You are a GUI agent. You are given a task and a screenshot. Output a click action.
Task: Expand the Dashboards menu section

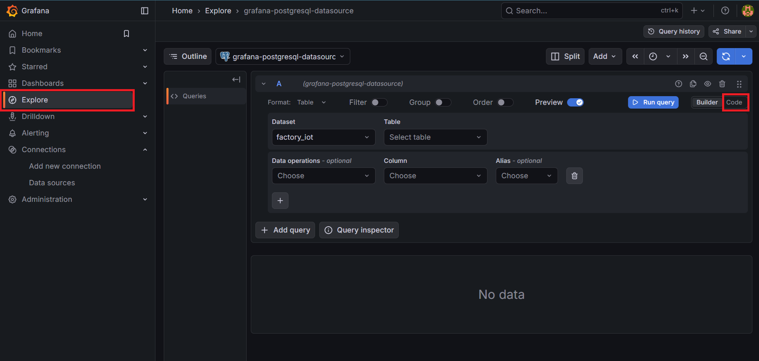coord(145,83)
